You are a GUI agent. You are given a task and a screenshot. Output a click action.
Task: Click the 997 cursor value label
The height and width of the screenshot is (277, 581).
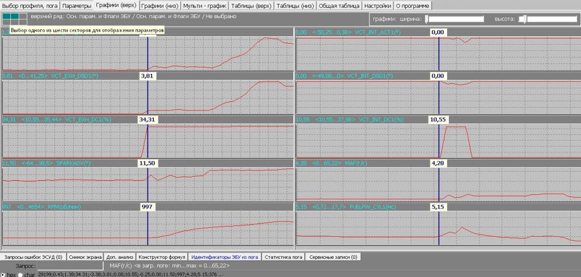148,207
